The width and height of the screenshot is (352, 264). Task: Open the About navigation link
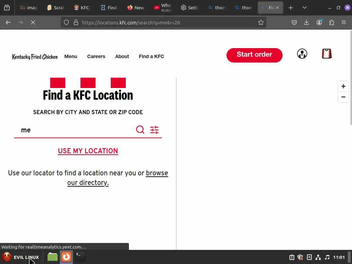tap(122, 56)
